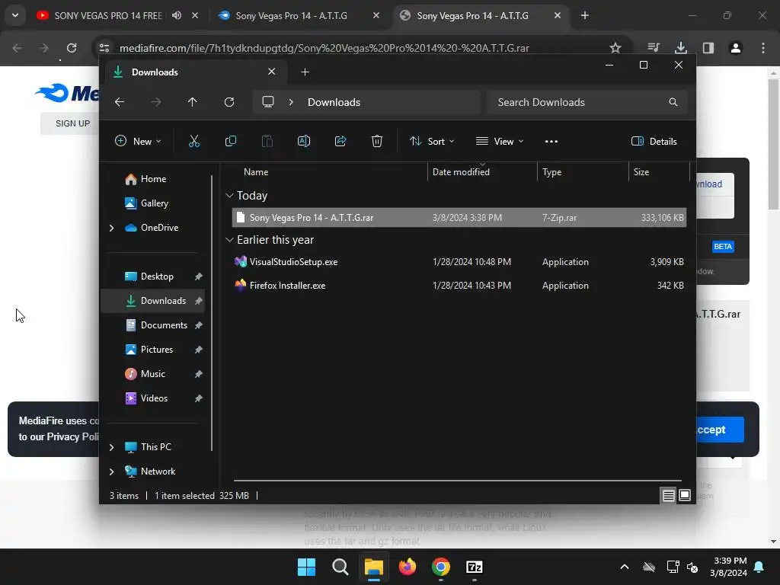Open Windows Start menu

306,567
